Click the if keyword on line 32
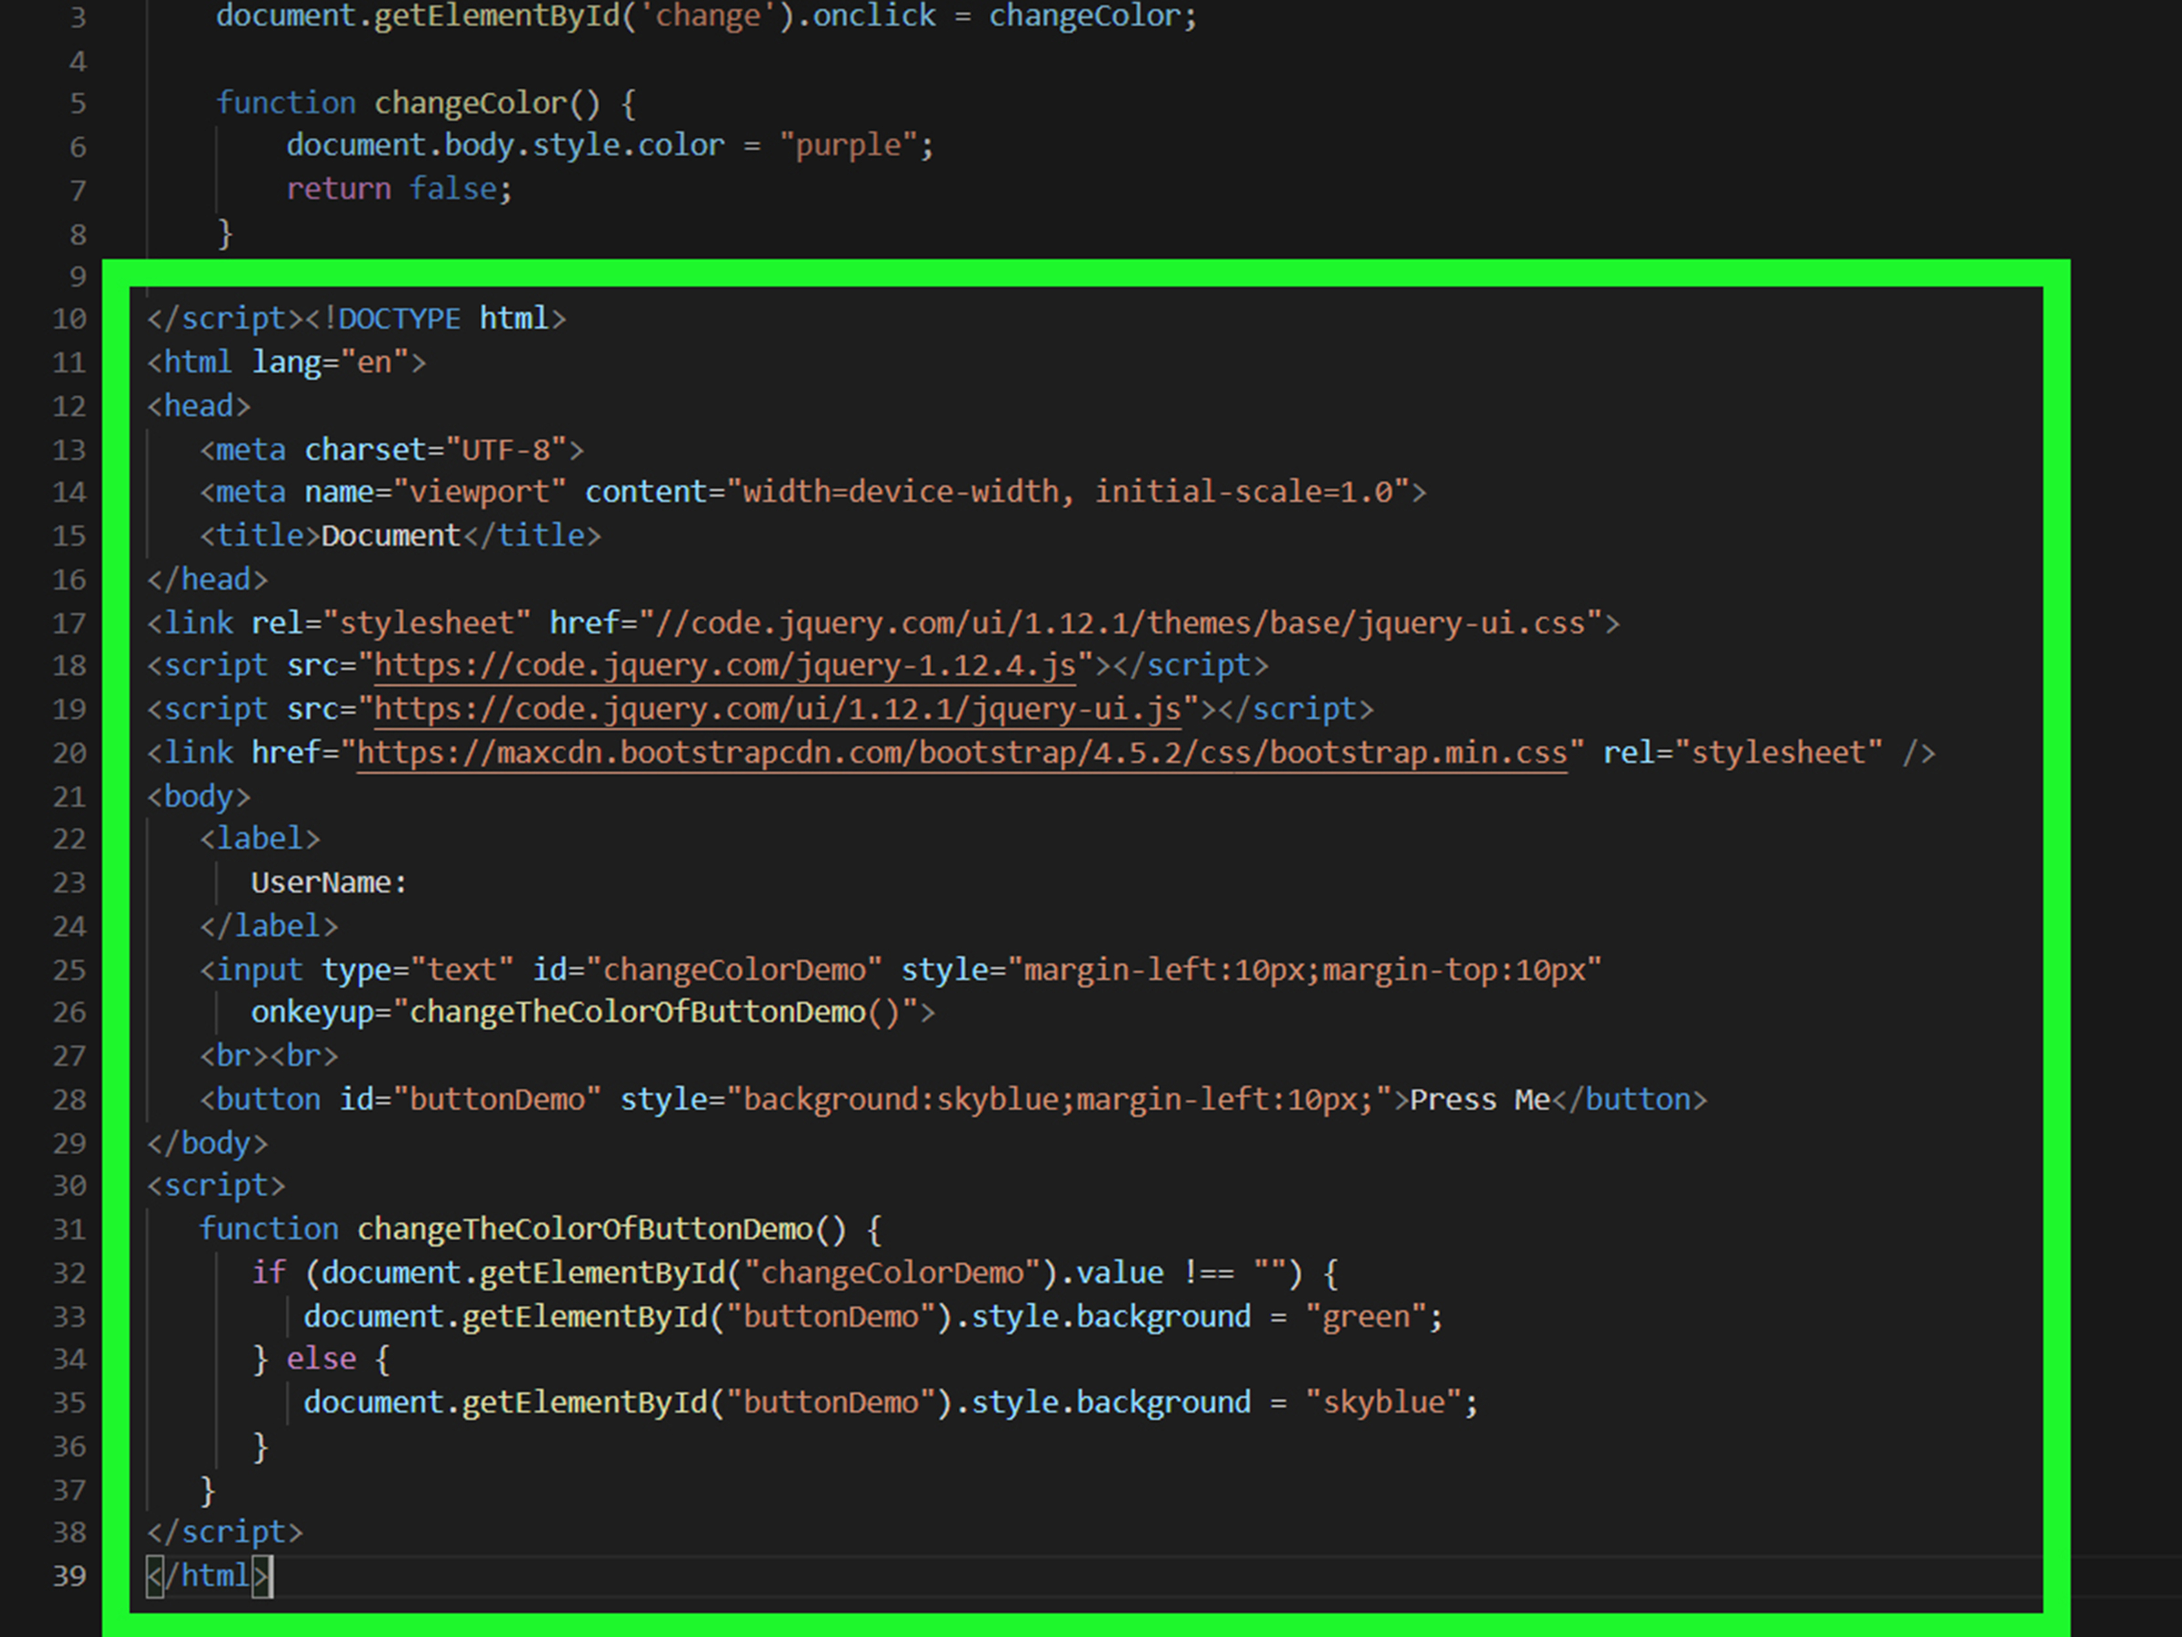Viewport: 2182px width, 1637px height. [268, 1273]
